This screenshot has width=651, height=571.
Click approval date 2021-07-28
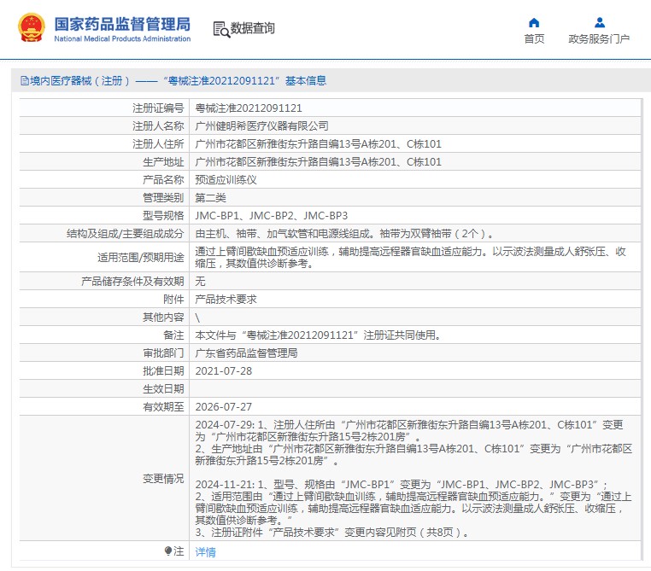tap(223, 371)
